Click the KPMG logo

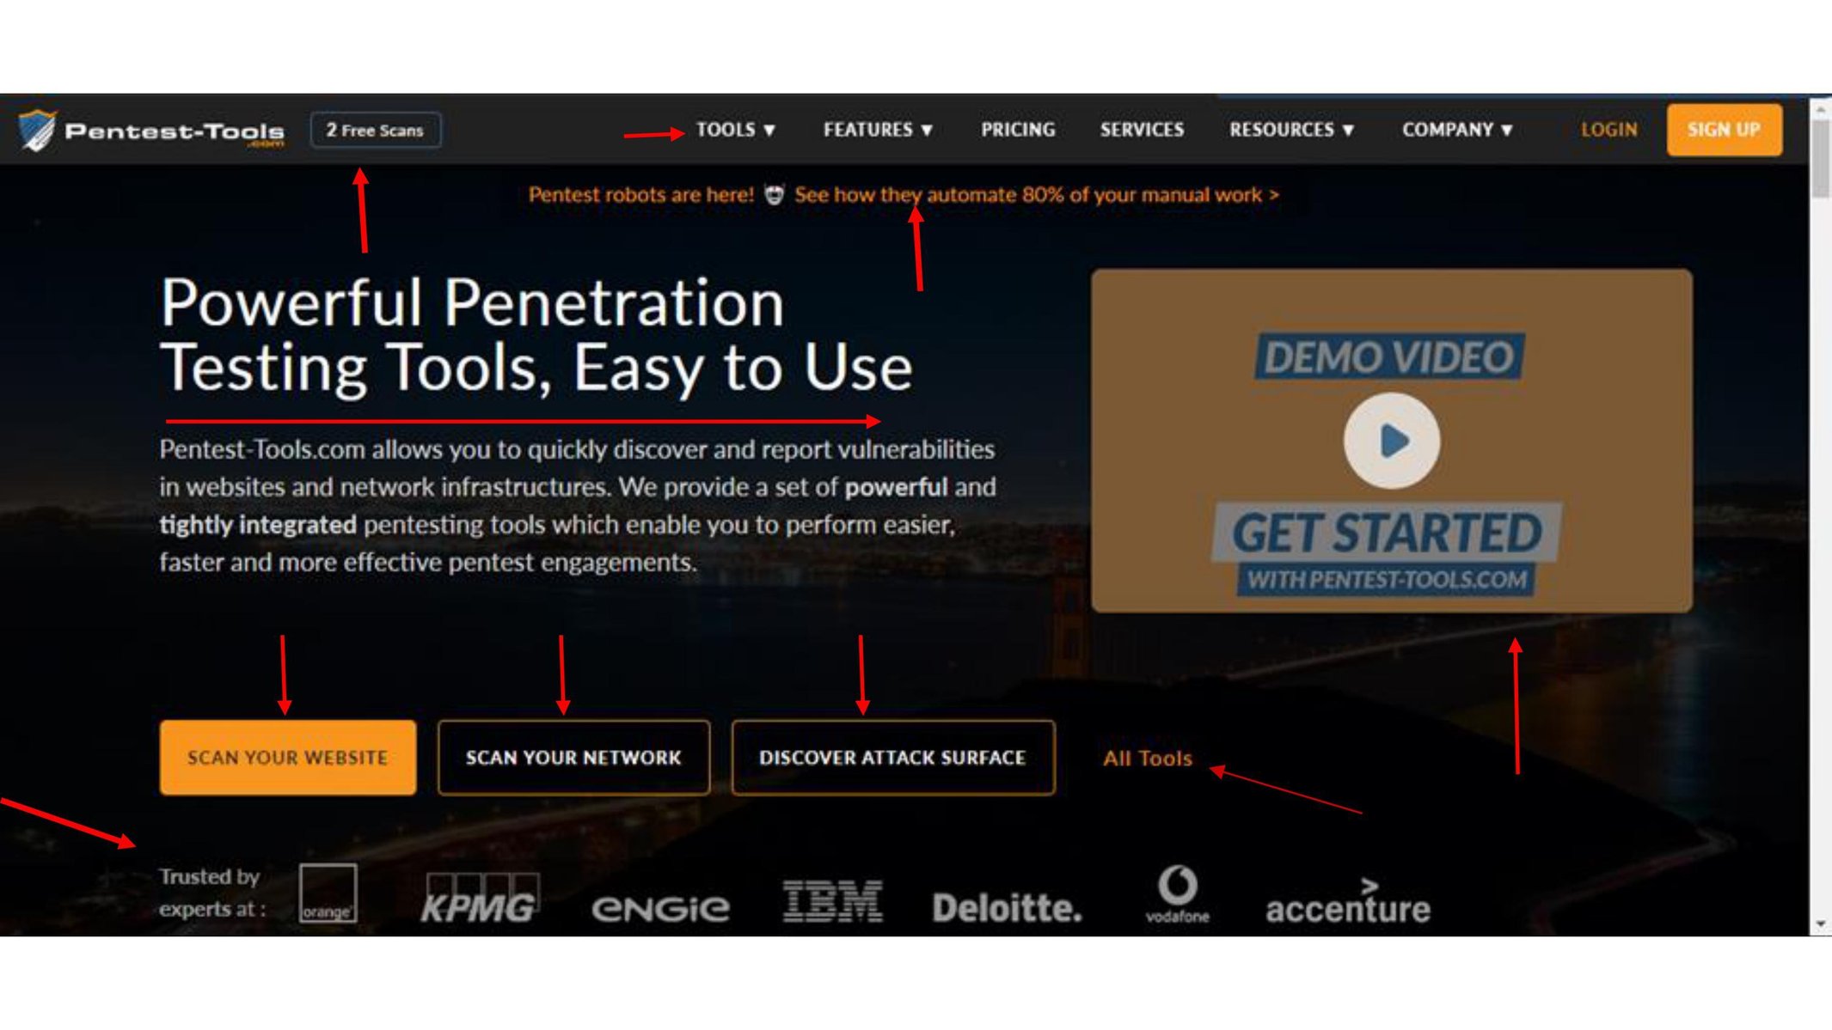tap(480, 899)
